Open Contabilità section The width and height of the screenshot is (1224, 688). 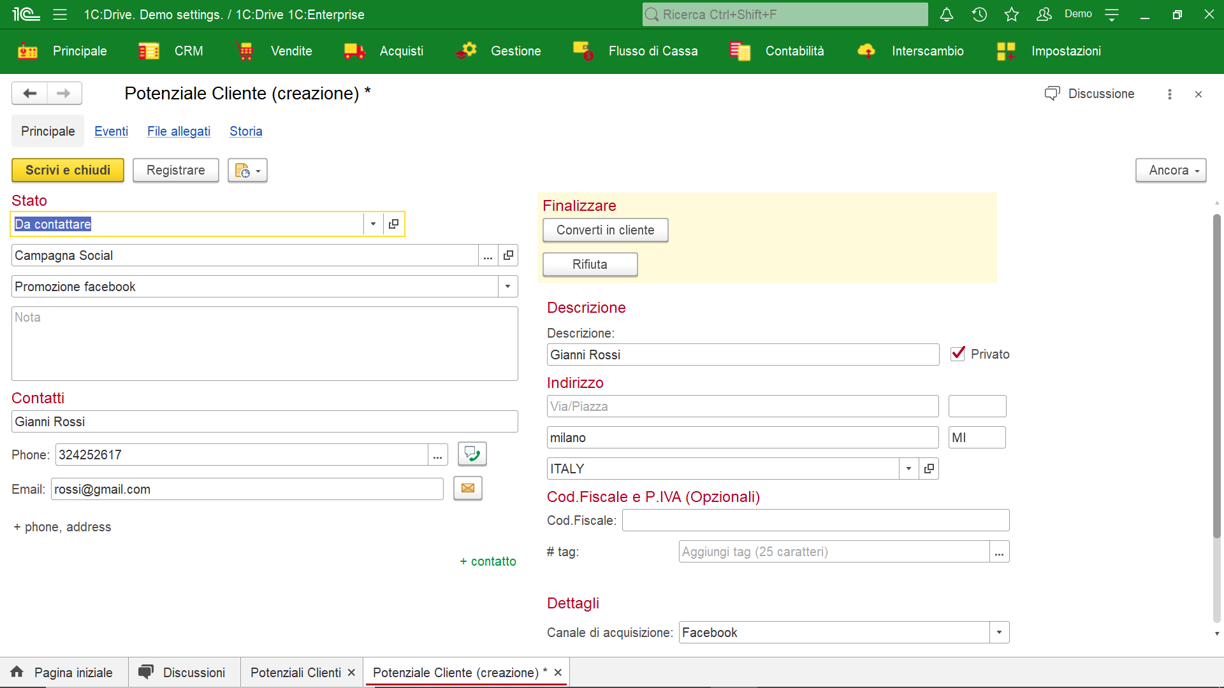click(776, 51)
